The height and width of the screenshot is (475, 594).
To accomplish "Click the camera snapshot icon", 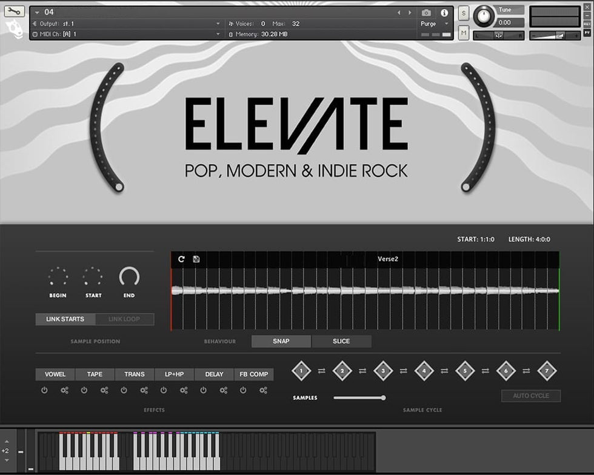I will click(x=426, y=13).
